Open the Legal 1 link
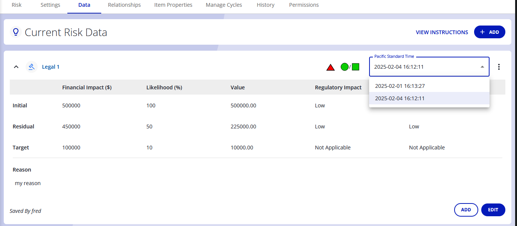517x226 pixels. [50, 67]
